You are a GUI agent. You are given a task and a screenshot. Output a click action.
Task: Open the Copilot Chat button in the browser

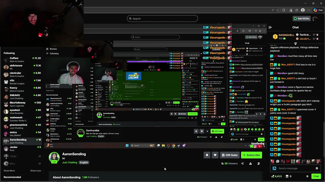[318, 10]
